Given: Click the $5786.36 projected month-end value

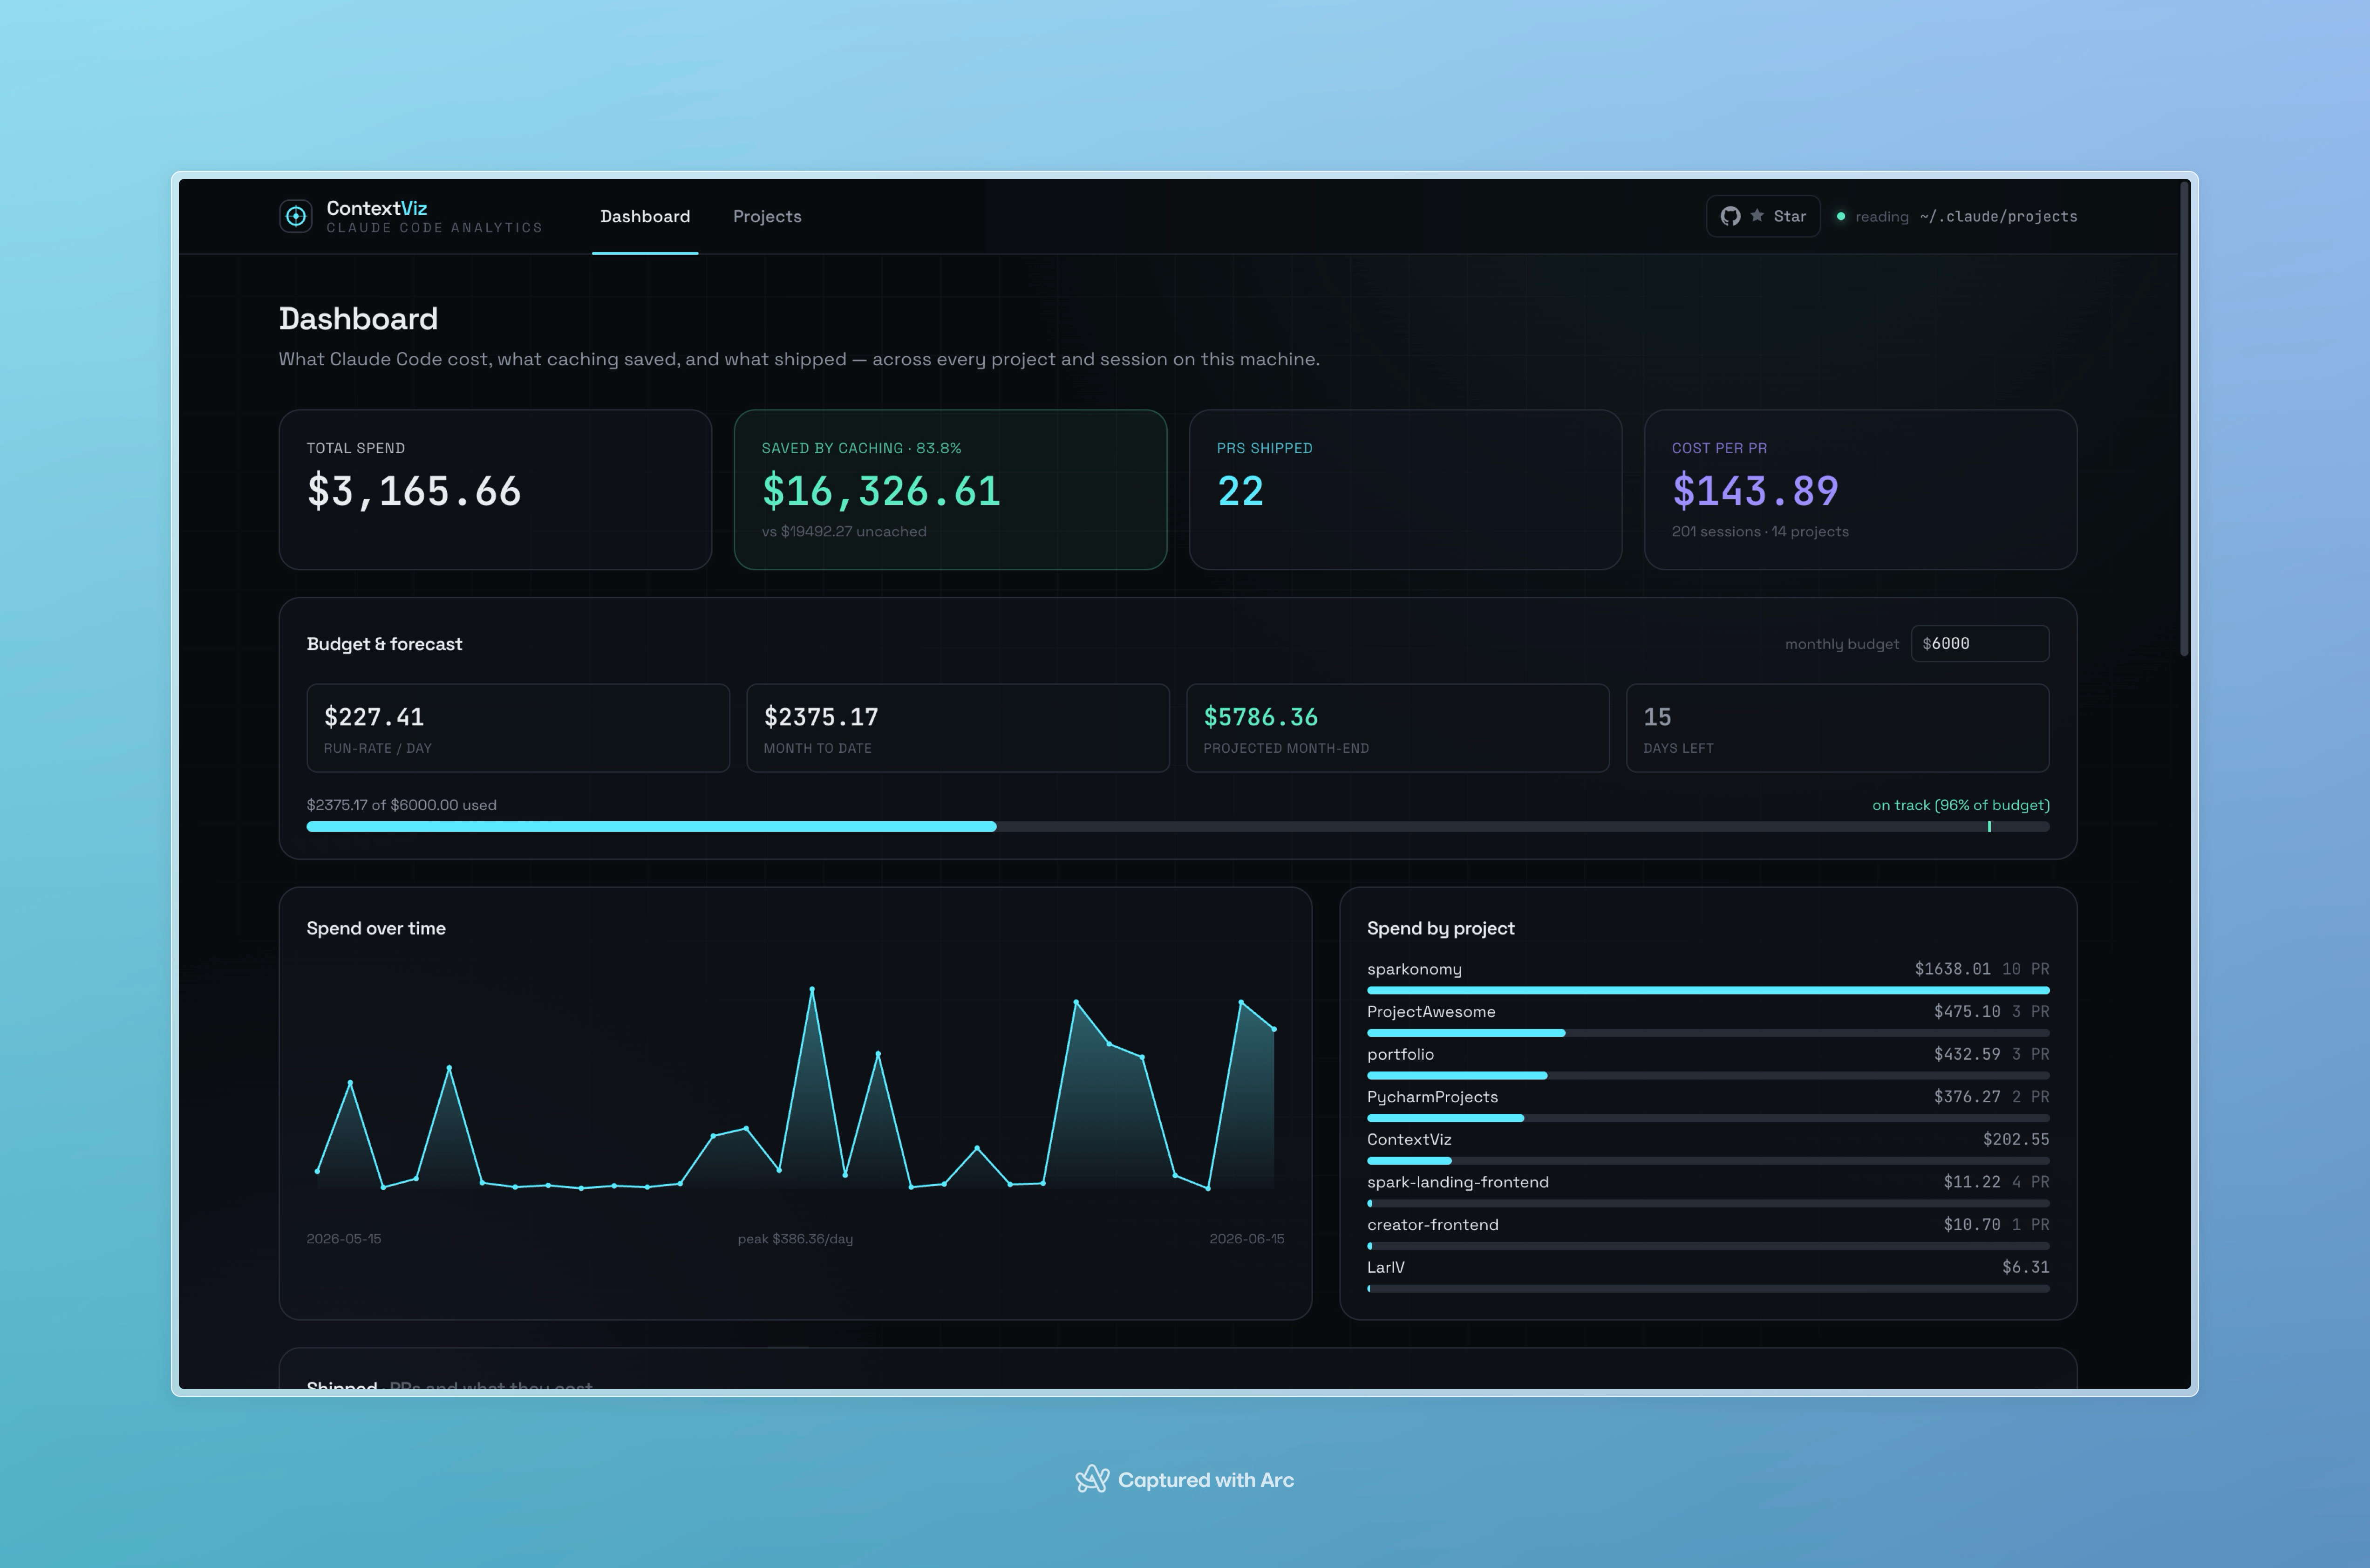Looking at the screenshot, I should [1261, 717].
